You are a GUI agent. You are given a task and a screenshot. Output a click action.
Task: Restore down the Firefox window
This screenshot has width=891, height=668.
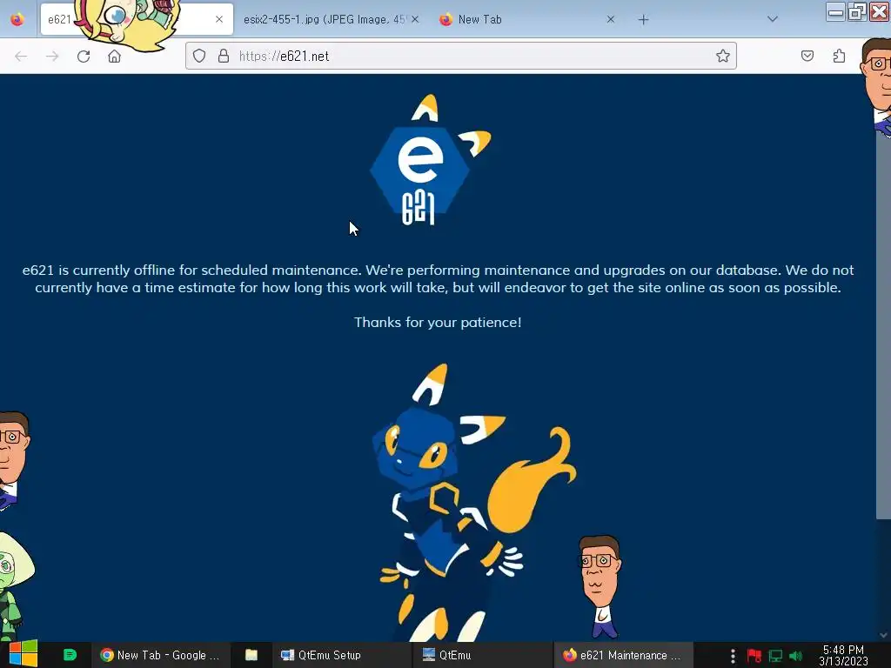(x=857, y=12)
